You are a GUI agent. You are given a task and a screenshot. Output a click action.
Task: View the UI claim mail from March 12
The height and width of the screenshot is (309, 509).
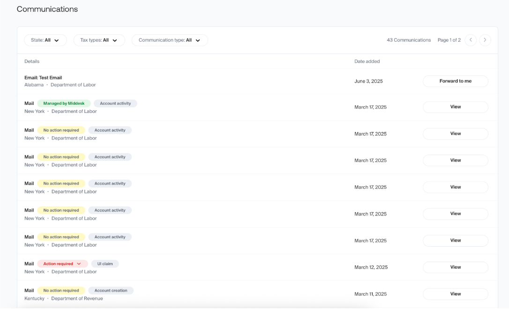(x=455, y=267)
